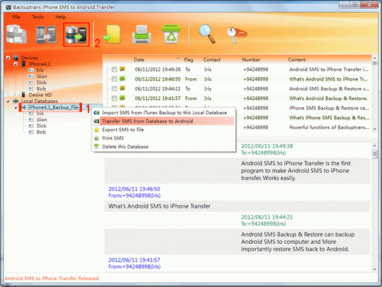Click the message list vertical scrollbar thumb
The width and height of the screenshot is (382, 287).
[375, 63]
